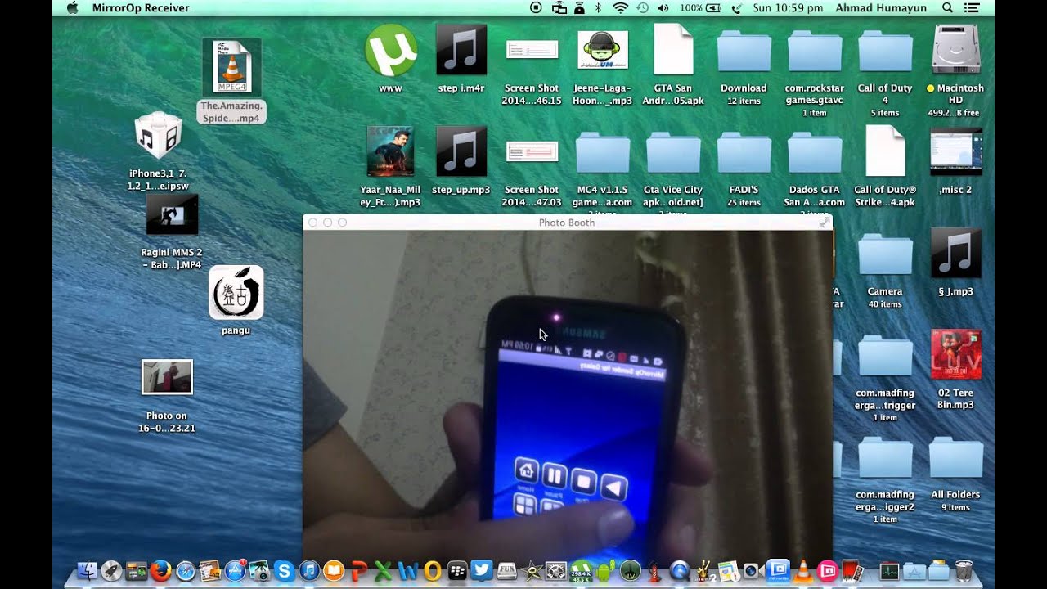The height and width of the screenshot is (589, 1047).
Task: Enter full screen in Photo Booth window
Action: coord(823,223)
